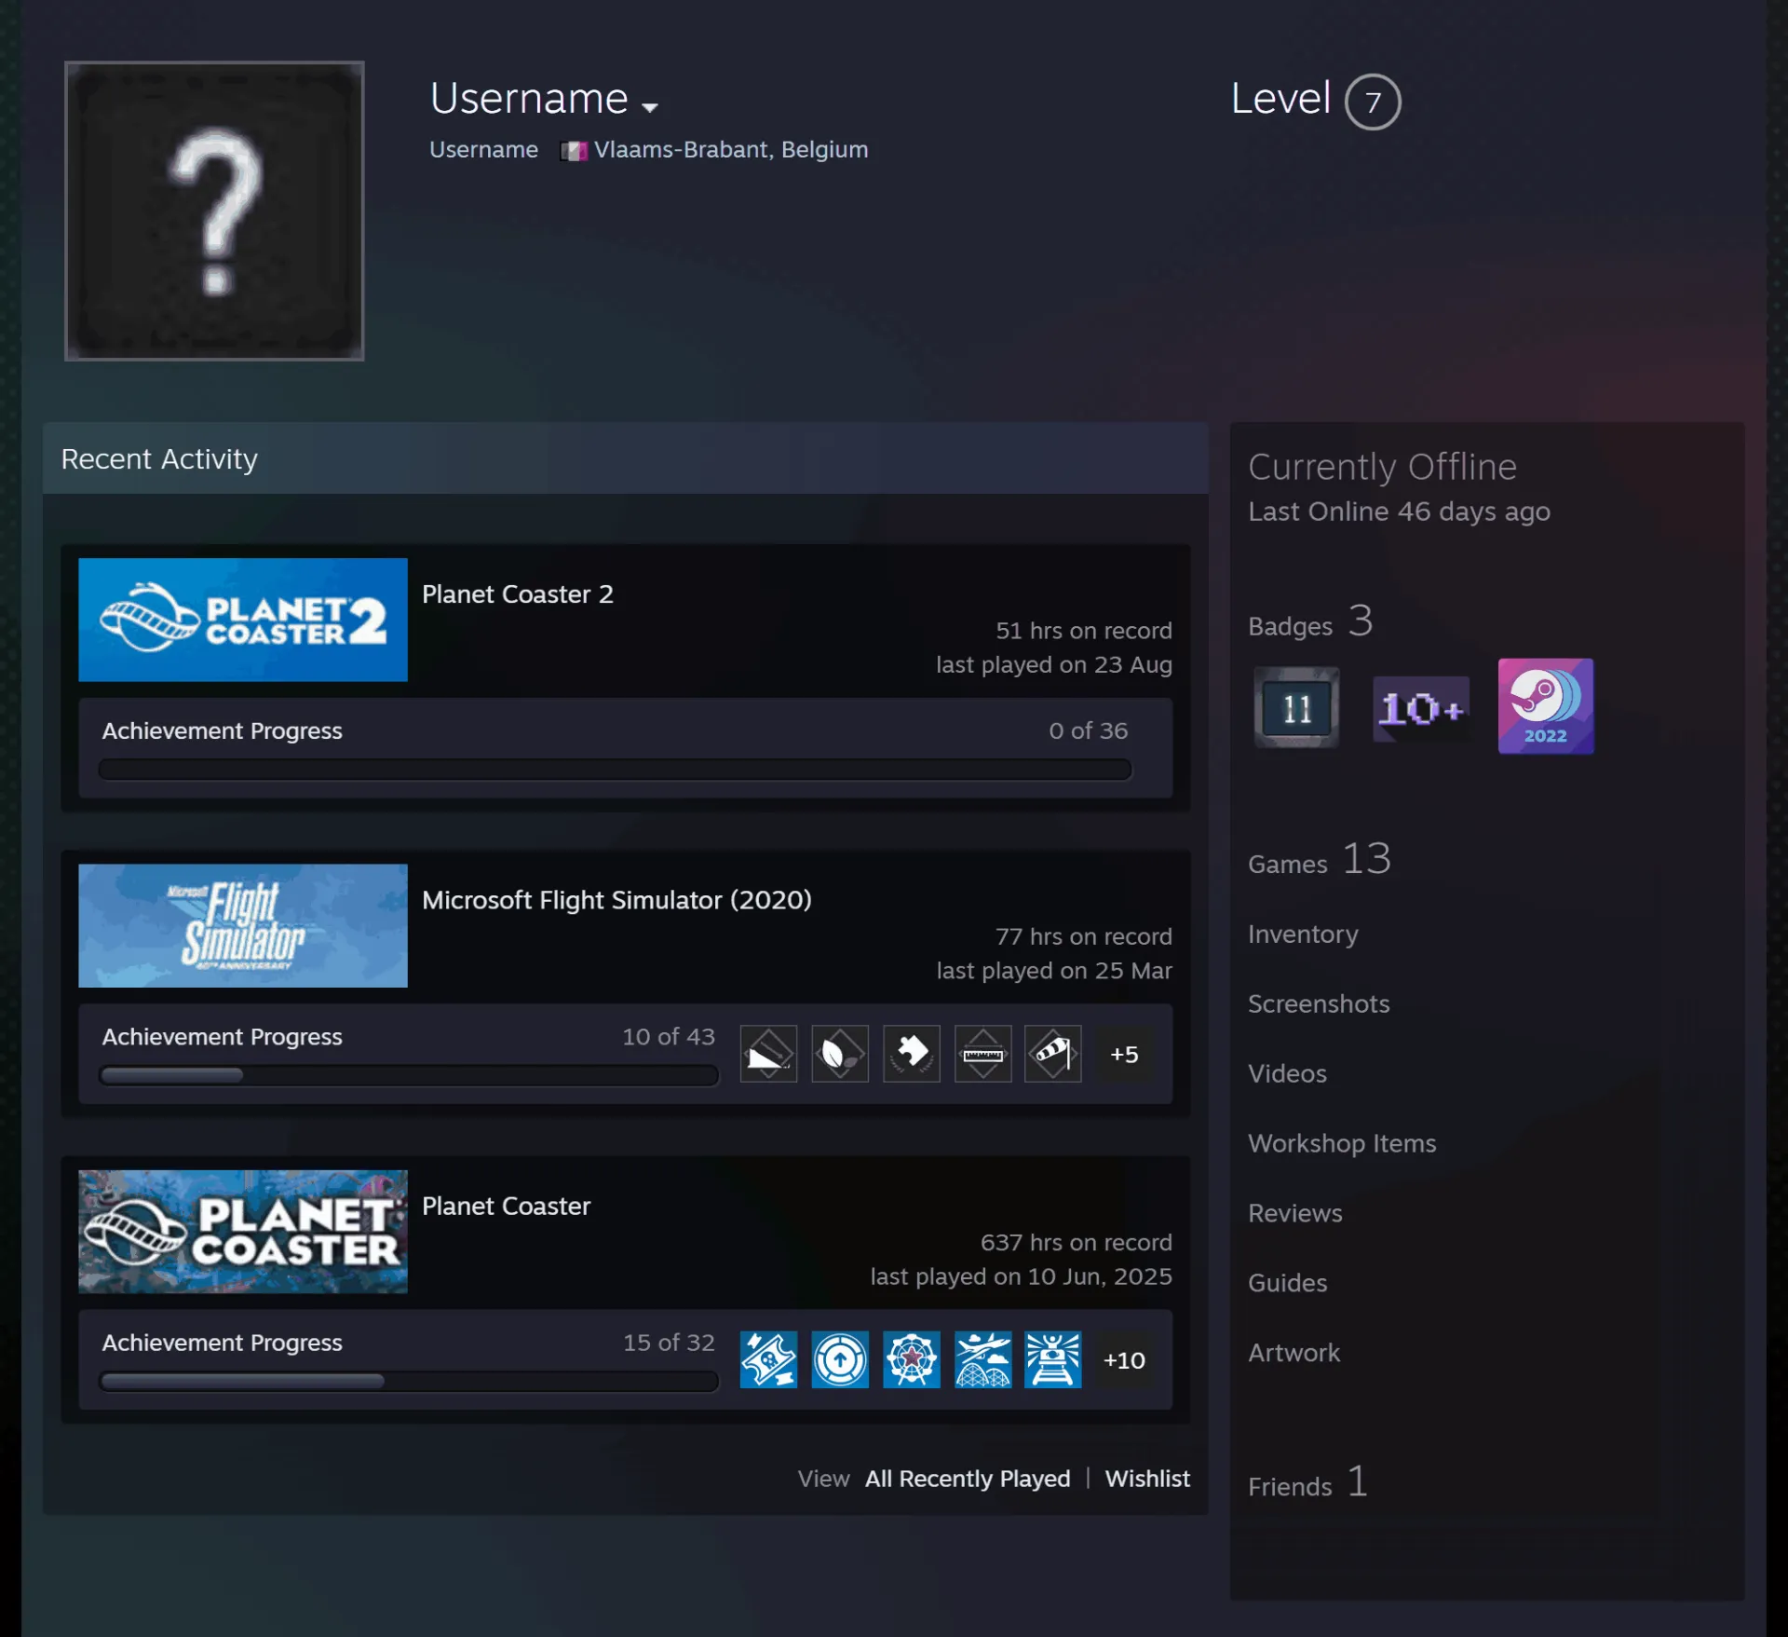Open Planet Coaster circular arrow achievement
The width and height of the screenshot is (1788, 1637).
[x=840, y=1359]
